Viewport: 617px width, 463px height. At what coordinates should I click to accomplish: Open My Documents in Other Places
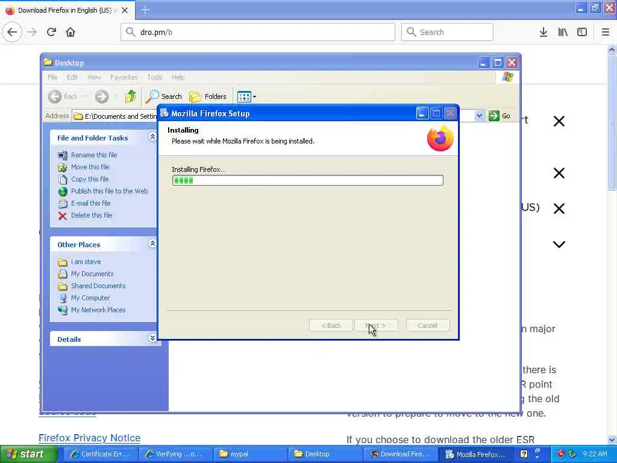92,274
